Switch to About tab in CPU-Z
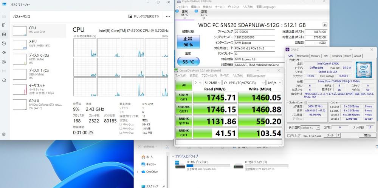Image resolution: width=378 pixels, height=188 pixels. 358,56
